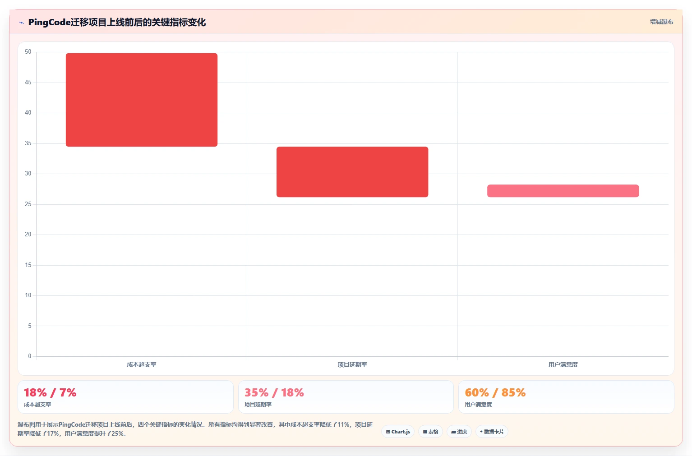Click the y-axis value 0

(30, 356)
